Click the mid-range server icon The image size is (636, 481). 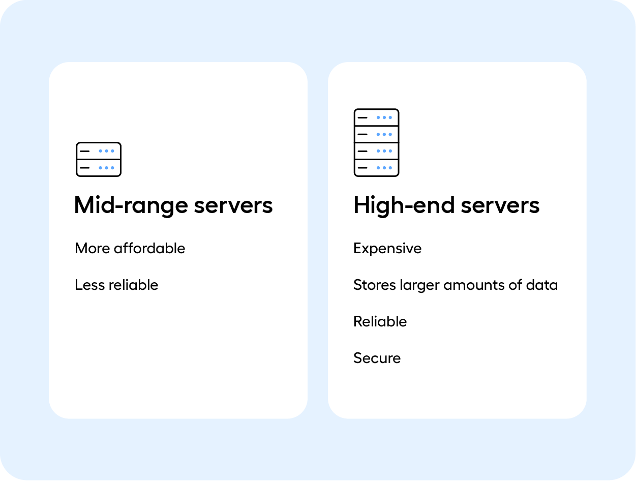(98, 159)
